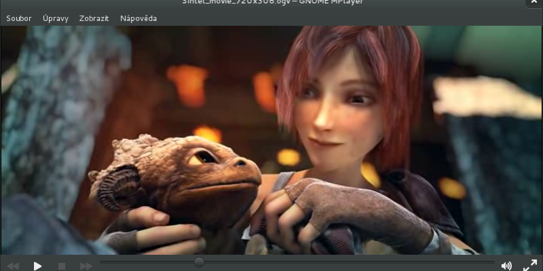Image resolution: width=543 pixels, height=271 pixels.
Task: Click the fast-forward double-arrow icon
Action: 86,266
